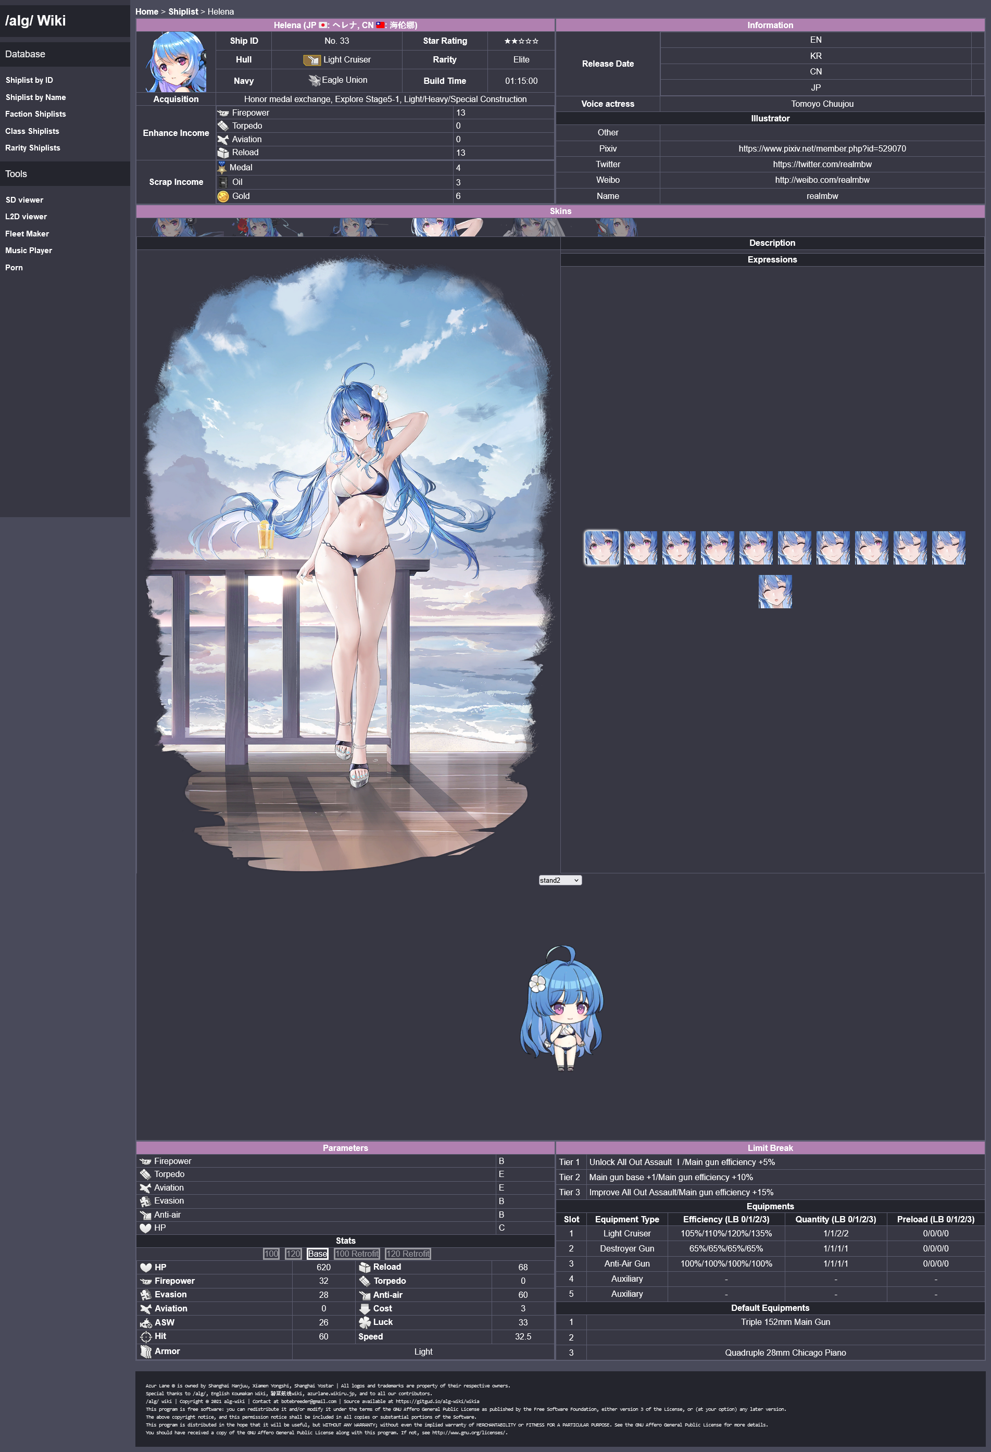Click the Cost arrow icon in Stats

pyautogui.click(x=365, y=1308)
